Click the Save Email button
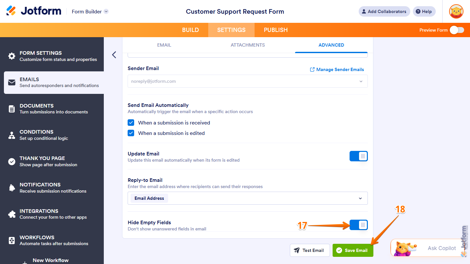The image size is (470, 264). point(353,250)
